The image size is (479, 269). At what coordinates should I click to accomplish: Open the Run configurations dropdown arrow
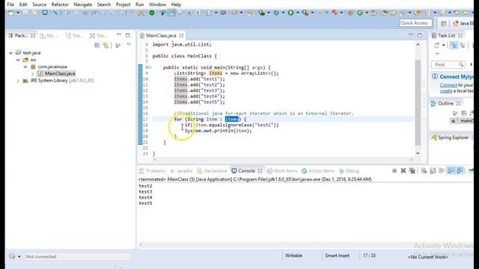[x=298, y=13]
